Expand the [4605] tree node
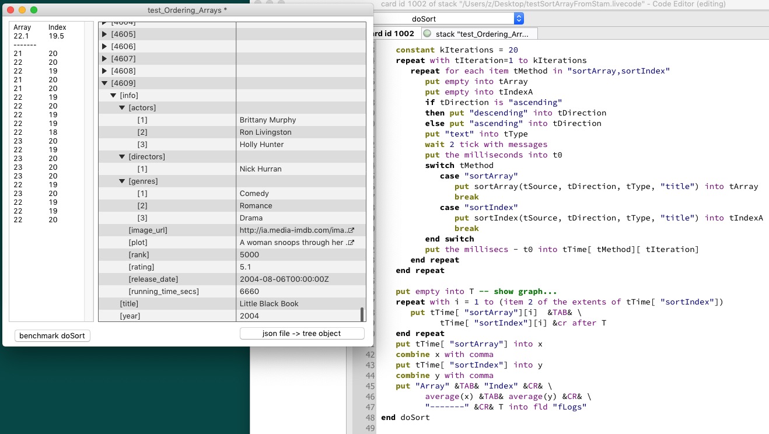This screenshot has height=434, width=769. tap(105, 34)
